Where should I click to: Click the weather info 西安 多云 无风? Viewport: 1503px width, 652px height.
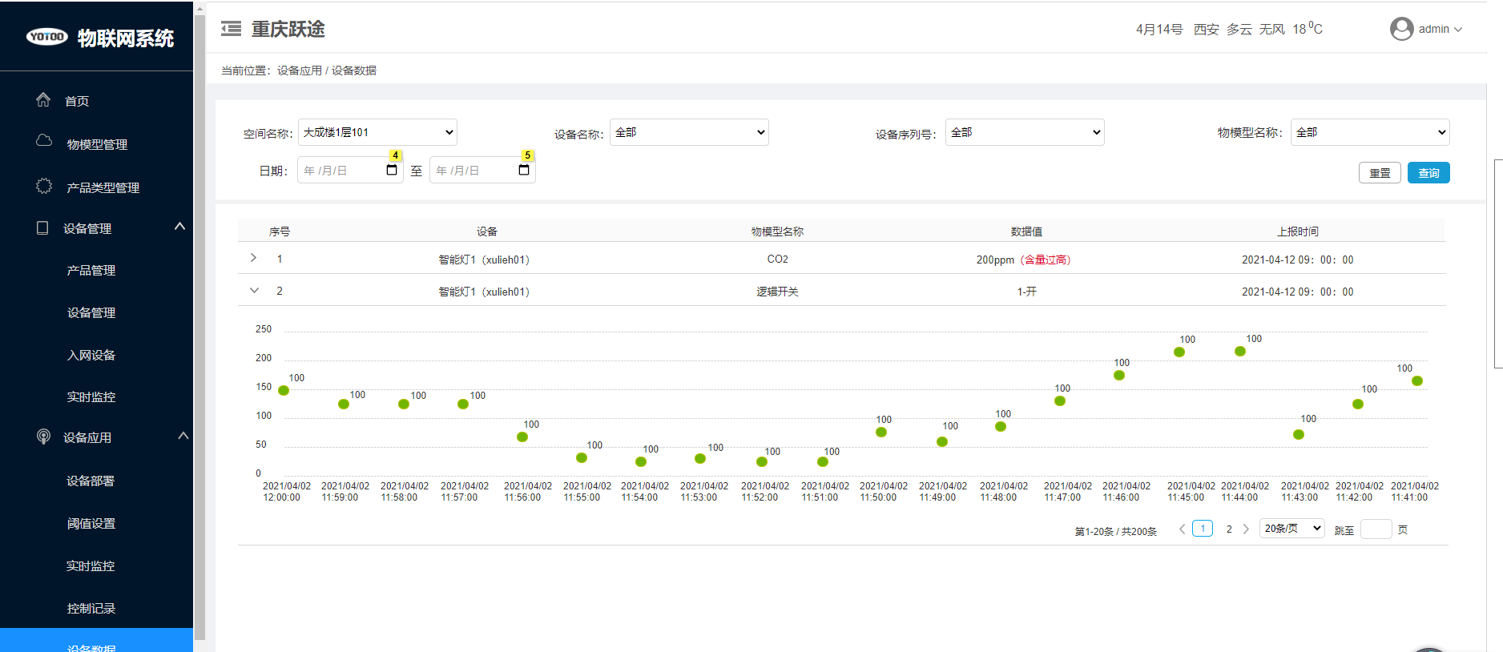click(1239, 30)
